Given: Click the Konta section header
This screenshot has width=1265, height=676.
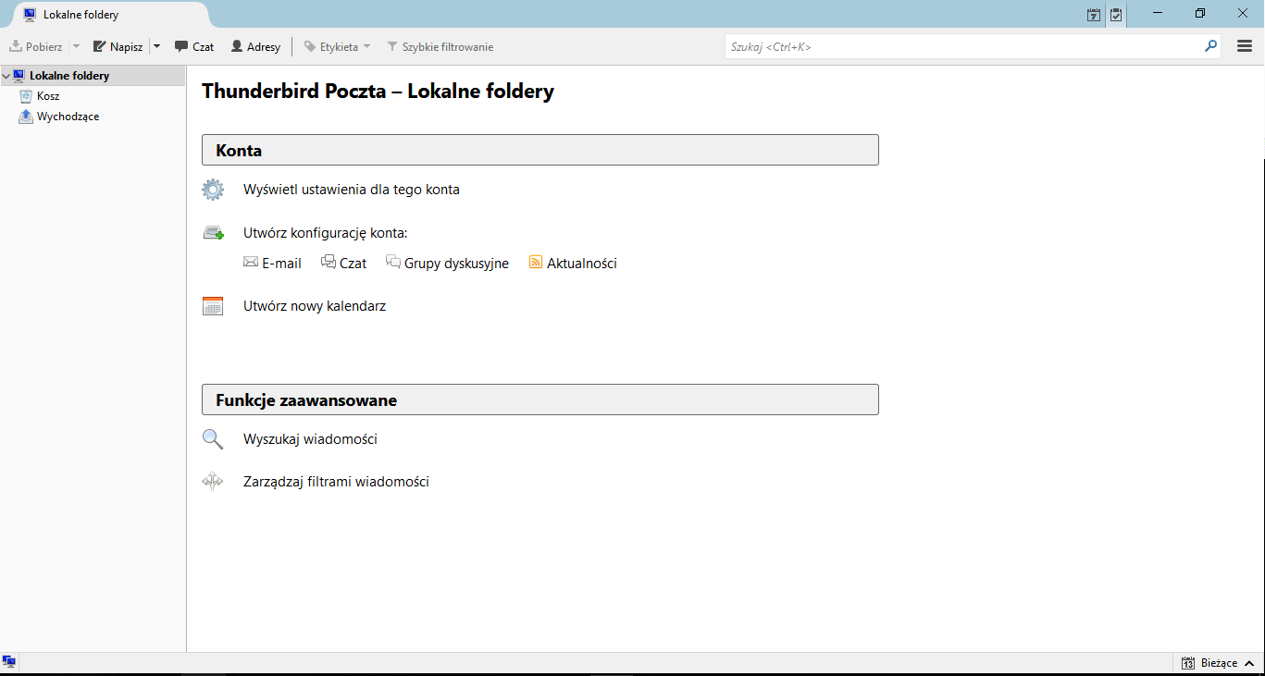Looking at the screenshot, I should point(539,150).
